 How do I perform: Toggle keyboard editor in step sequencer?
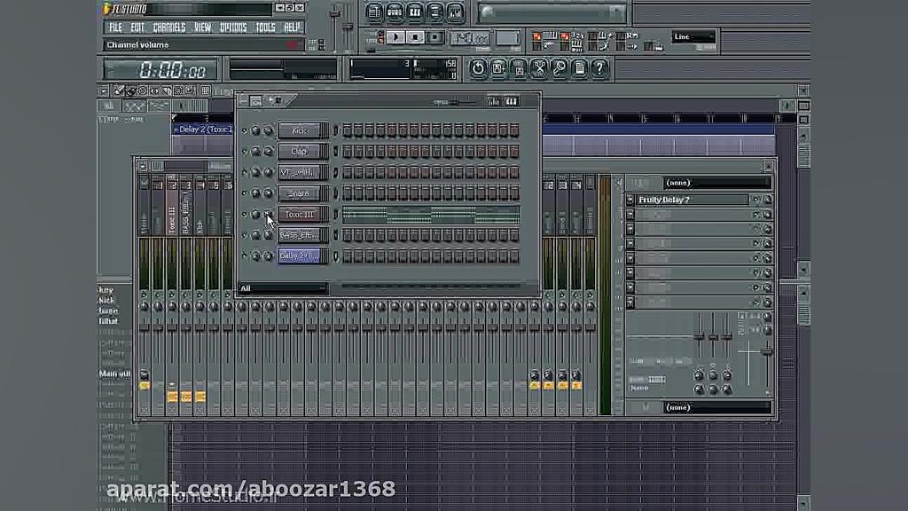click(512, 102)
